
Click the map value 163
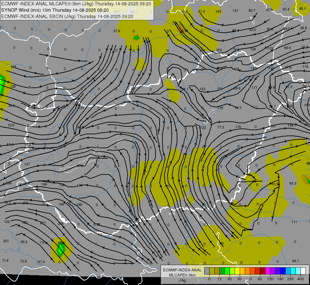[218, 11]
